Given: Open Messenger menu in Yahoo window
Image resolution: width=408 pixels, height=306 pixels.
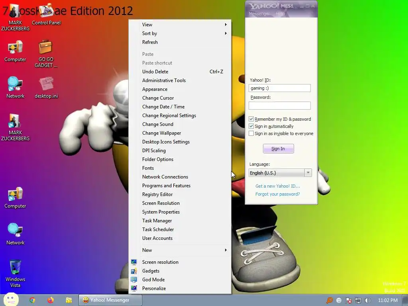Looking at the screenshot, I should [x=259, y=14].
